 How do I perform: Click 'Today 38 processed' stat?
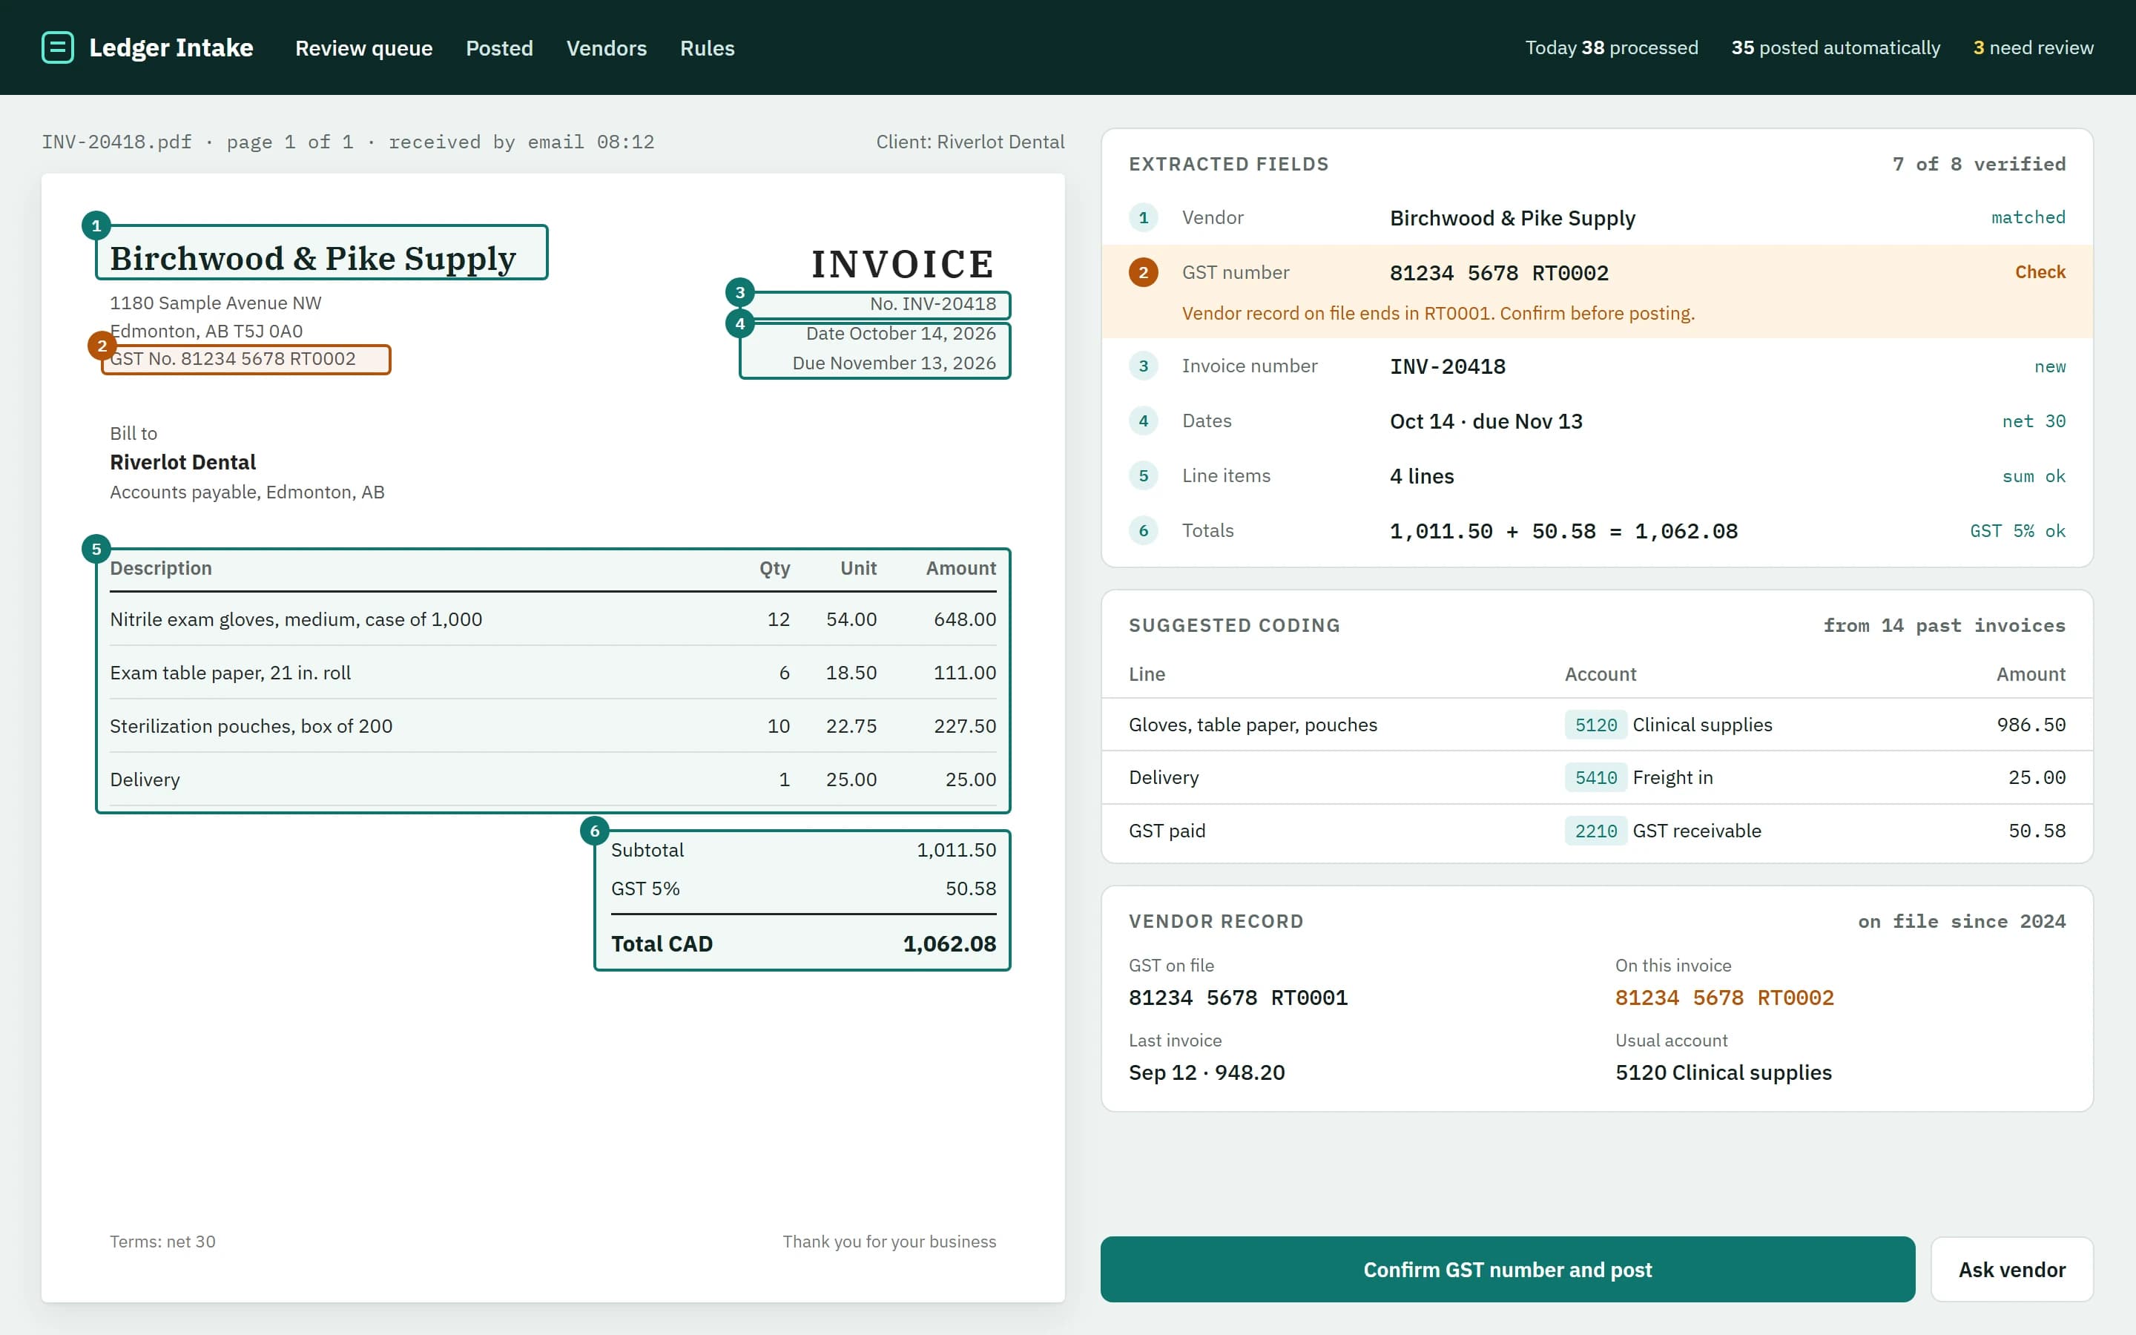(x=1611, y=47)
